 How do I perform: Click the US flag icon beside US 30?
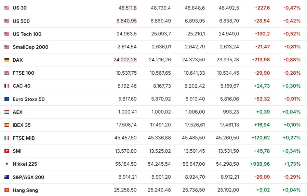[7, 8]
